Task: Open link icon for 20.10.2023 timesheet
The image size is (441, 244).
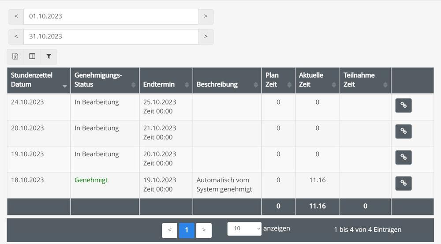Action: pos(404,131)
